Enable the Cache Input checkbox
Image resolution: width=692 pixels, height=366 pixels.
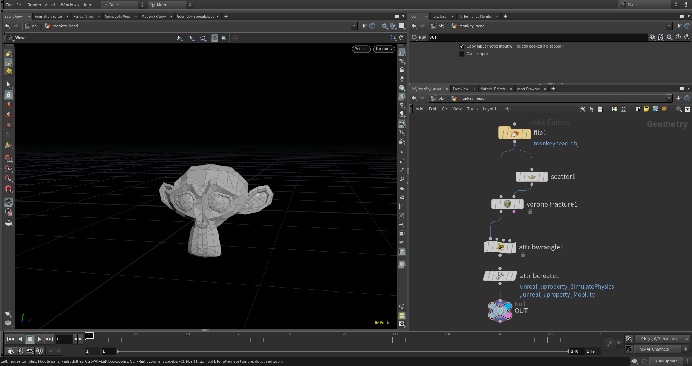[x=462, y=54]
